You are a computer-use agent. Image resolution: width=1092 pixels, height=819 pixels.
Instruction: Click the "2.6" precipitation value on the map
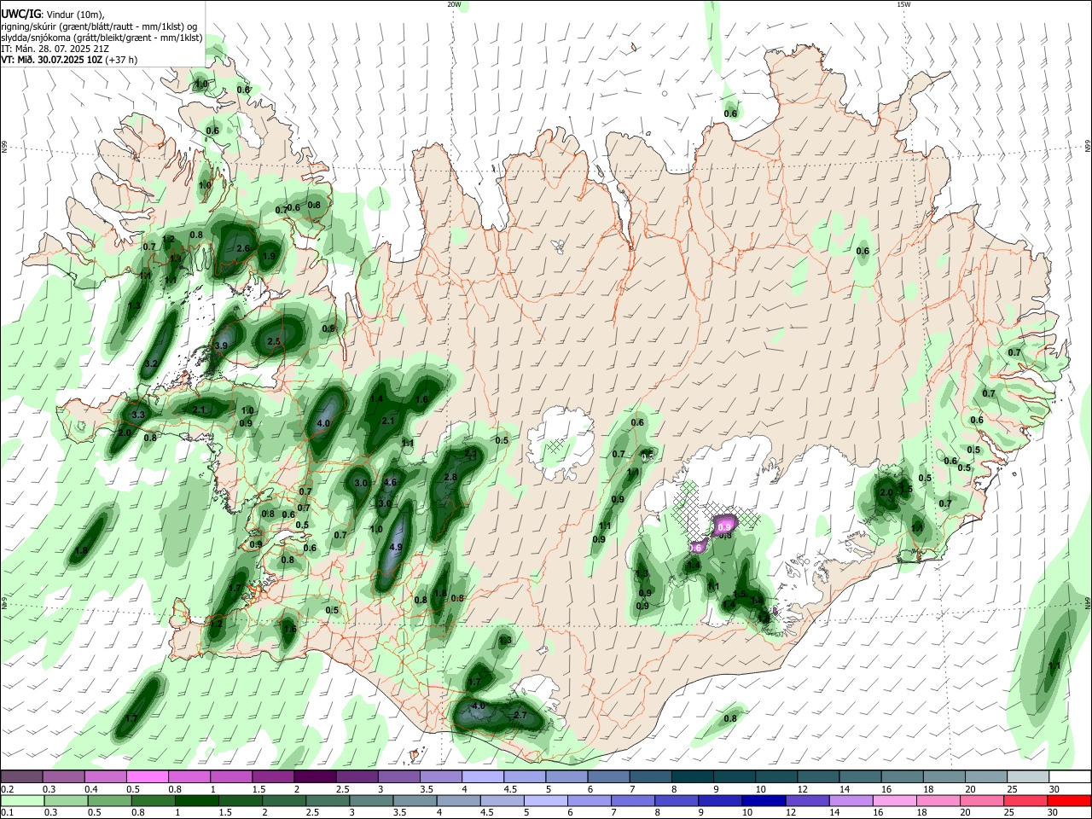pyautogui.click(x=243, y=249)
